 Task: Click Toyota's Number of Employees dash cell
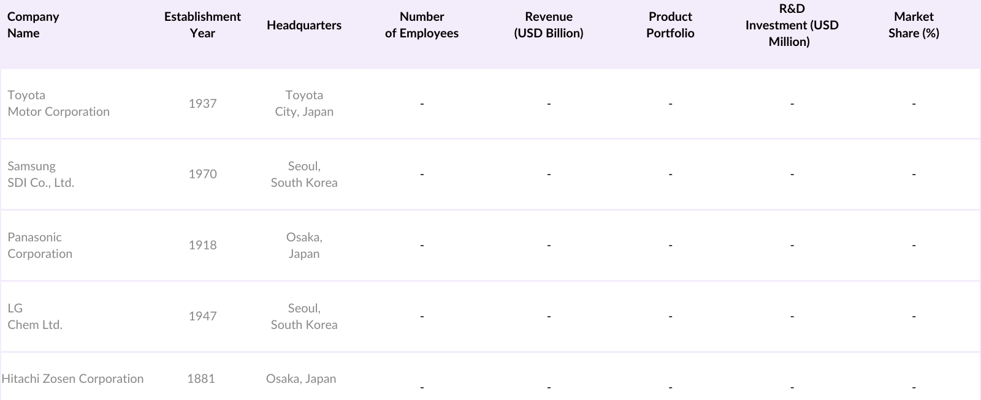422,104
